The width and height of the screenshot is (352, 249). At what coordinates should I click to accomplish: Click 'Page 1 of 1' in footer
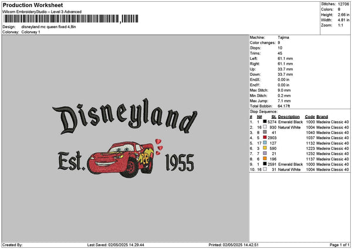point(340,245)
